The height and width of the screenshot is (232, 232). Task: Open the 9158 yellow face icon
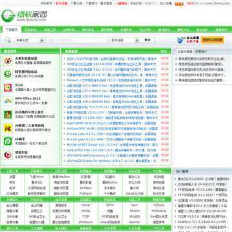click(x=8, y=88)
